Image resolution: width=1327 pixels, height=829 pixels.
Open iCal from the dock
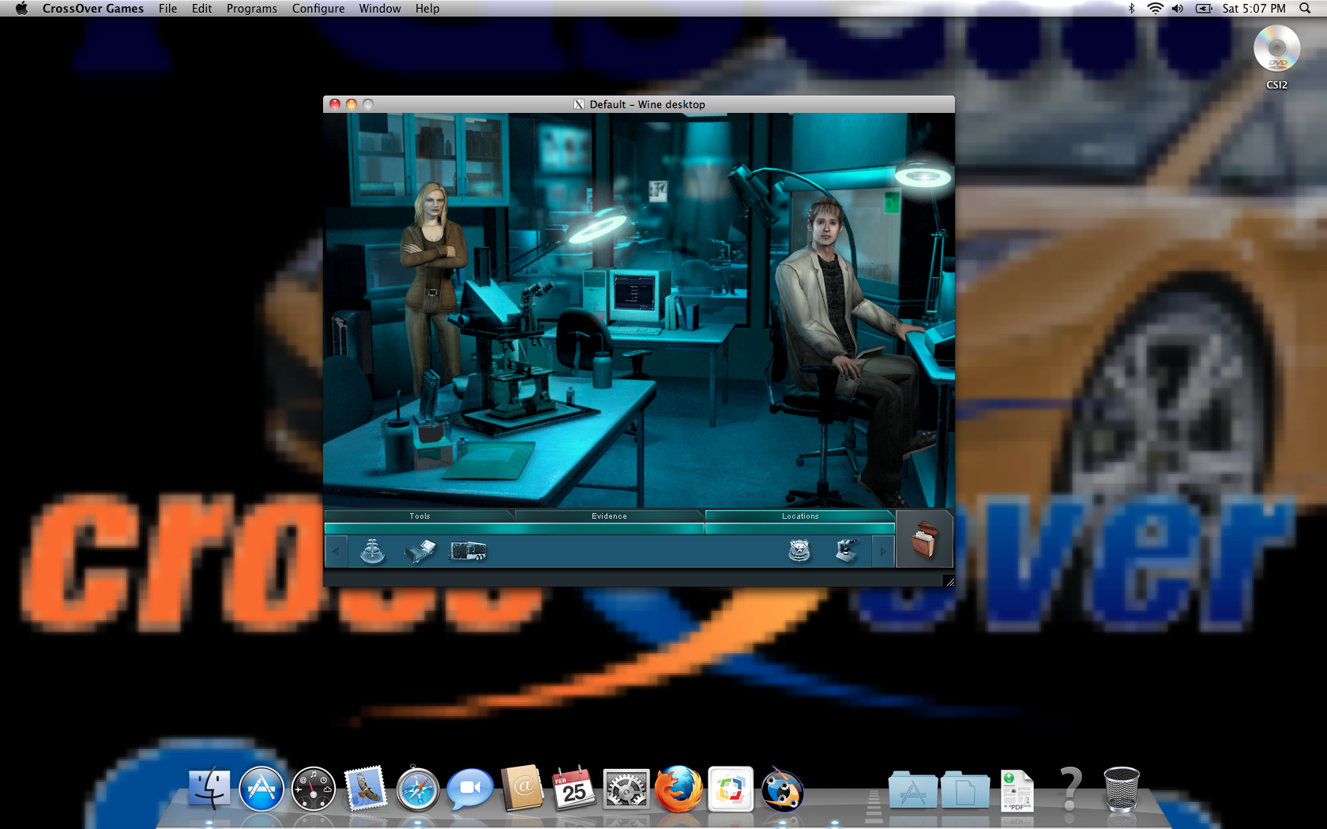(x=574, y=788)
